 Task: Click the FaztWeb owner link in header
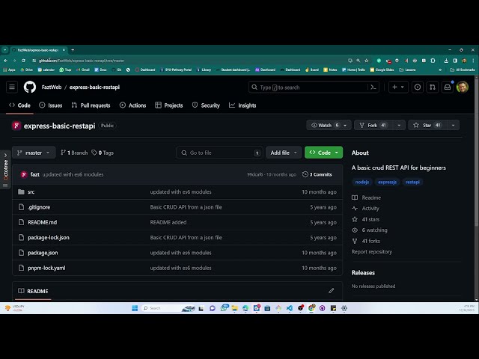click(x=52, y=88)
